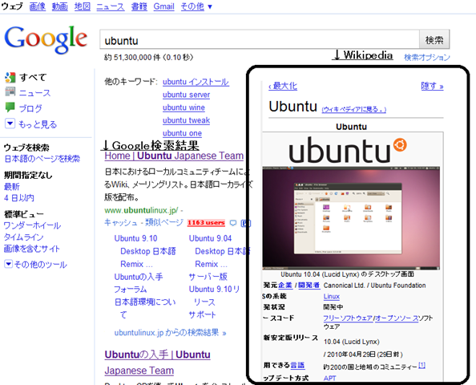Viewport: 476px width, 385px height.
Task: Click the comment bubble icon beside 1163 users
Action: 233,223
